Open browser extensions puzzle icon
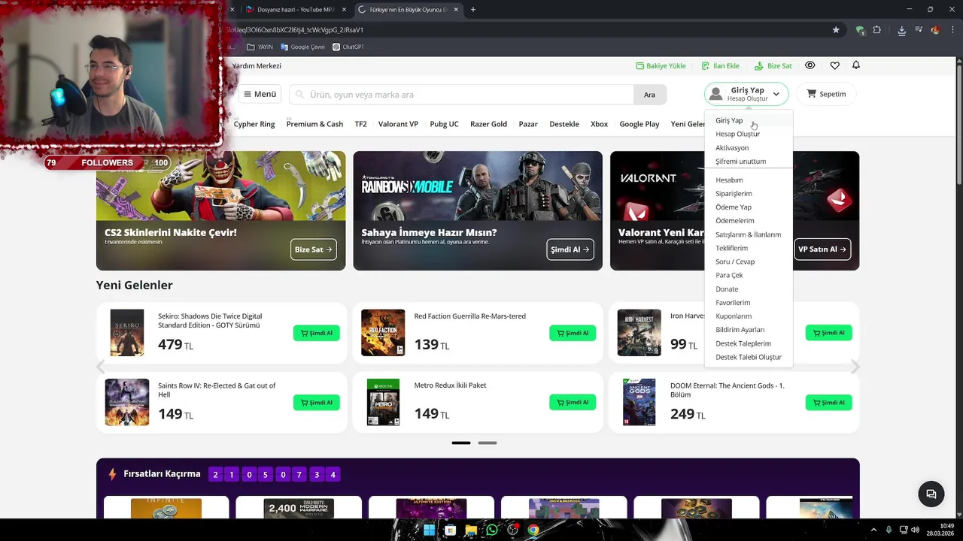The image size is (963, 541). click(877, 30)
